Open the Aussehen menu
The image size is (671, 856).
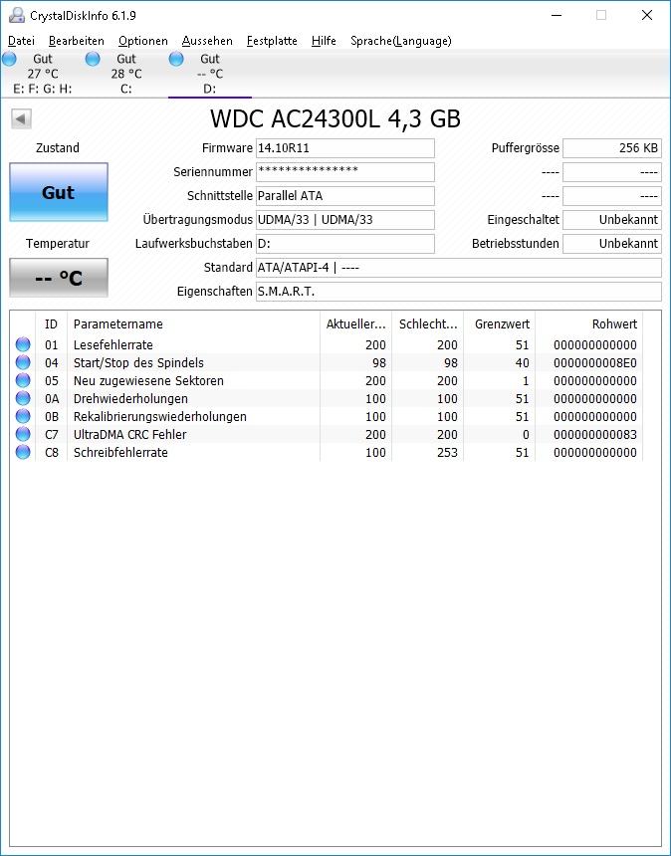click(207, 41)
